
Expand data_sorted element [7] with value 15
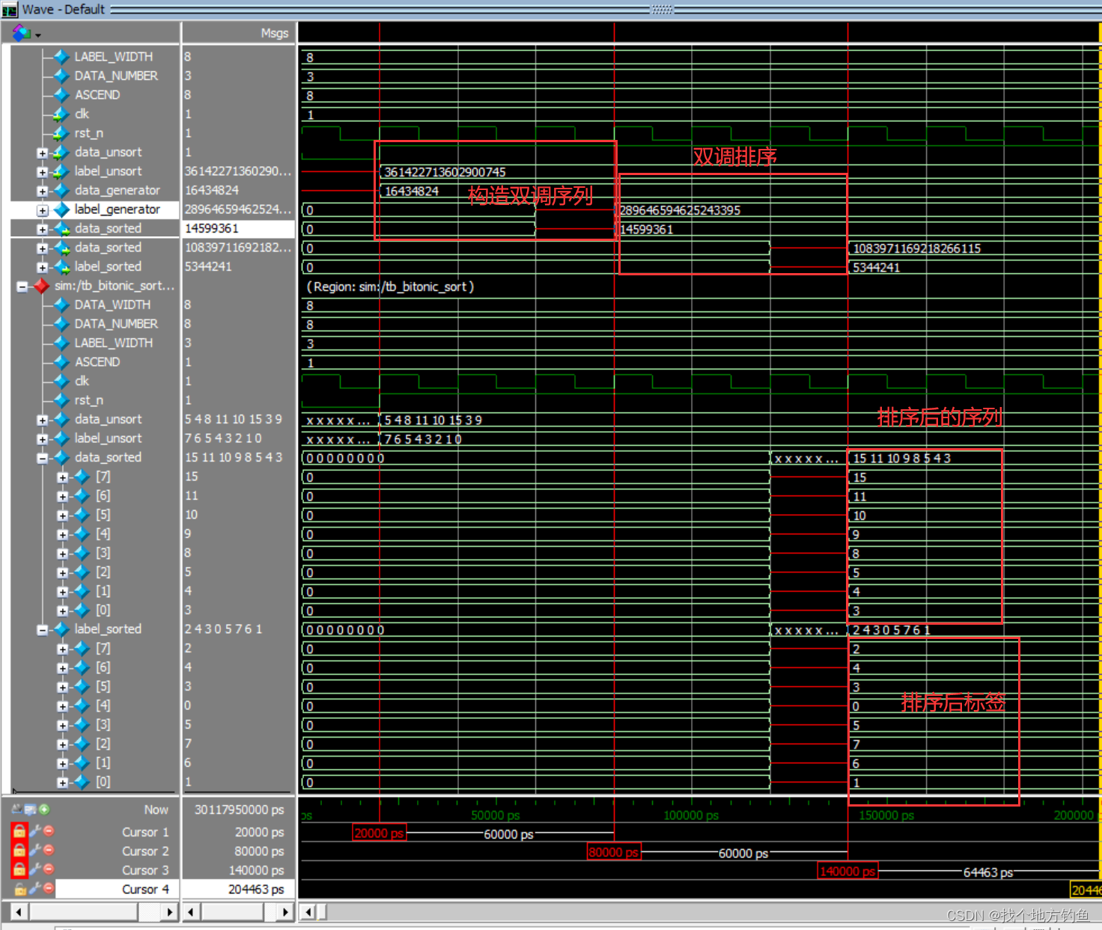click(63, 477)
